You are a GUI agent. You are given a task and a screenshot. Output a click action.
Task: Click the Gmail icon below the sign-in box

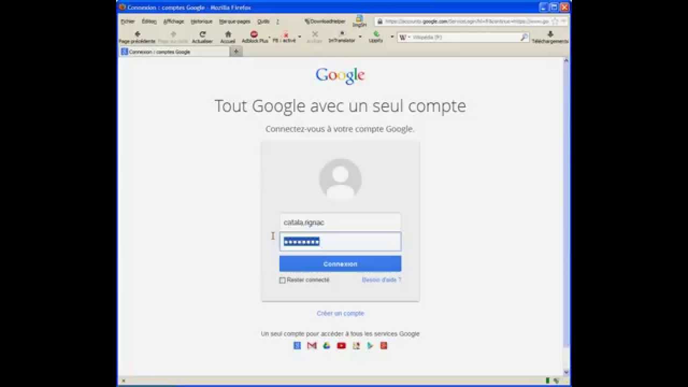point(311,346)
